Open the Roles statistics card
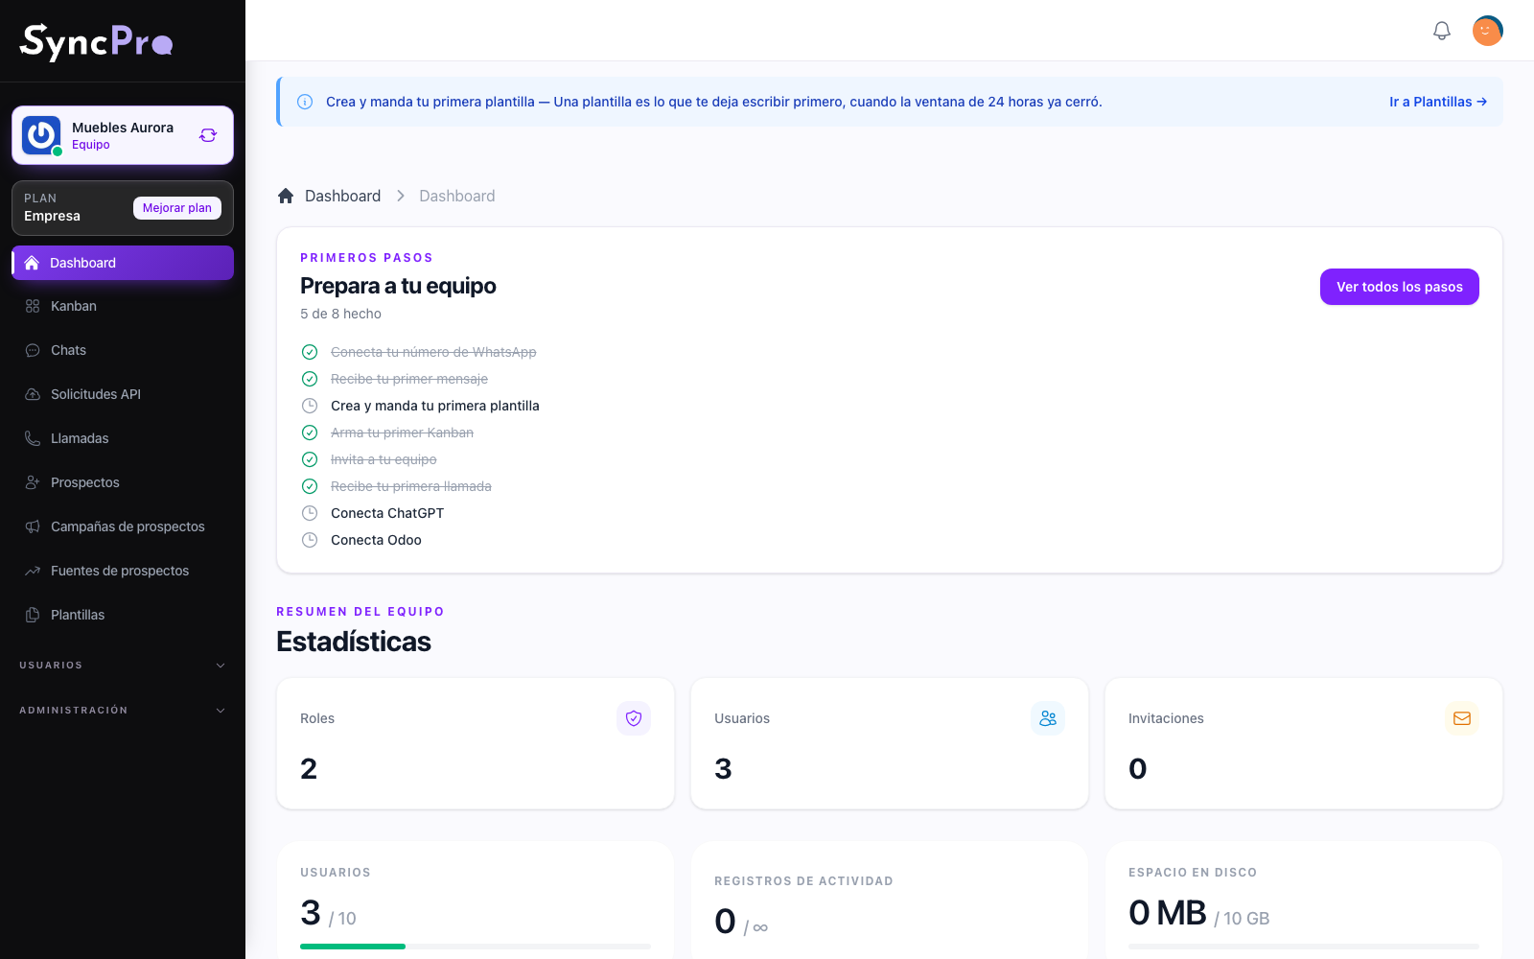This screenshot has height=959, width=1534. tap(476, 743)
